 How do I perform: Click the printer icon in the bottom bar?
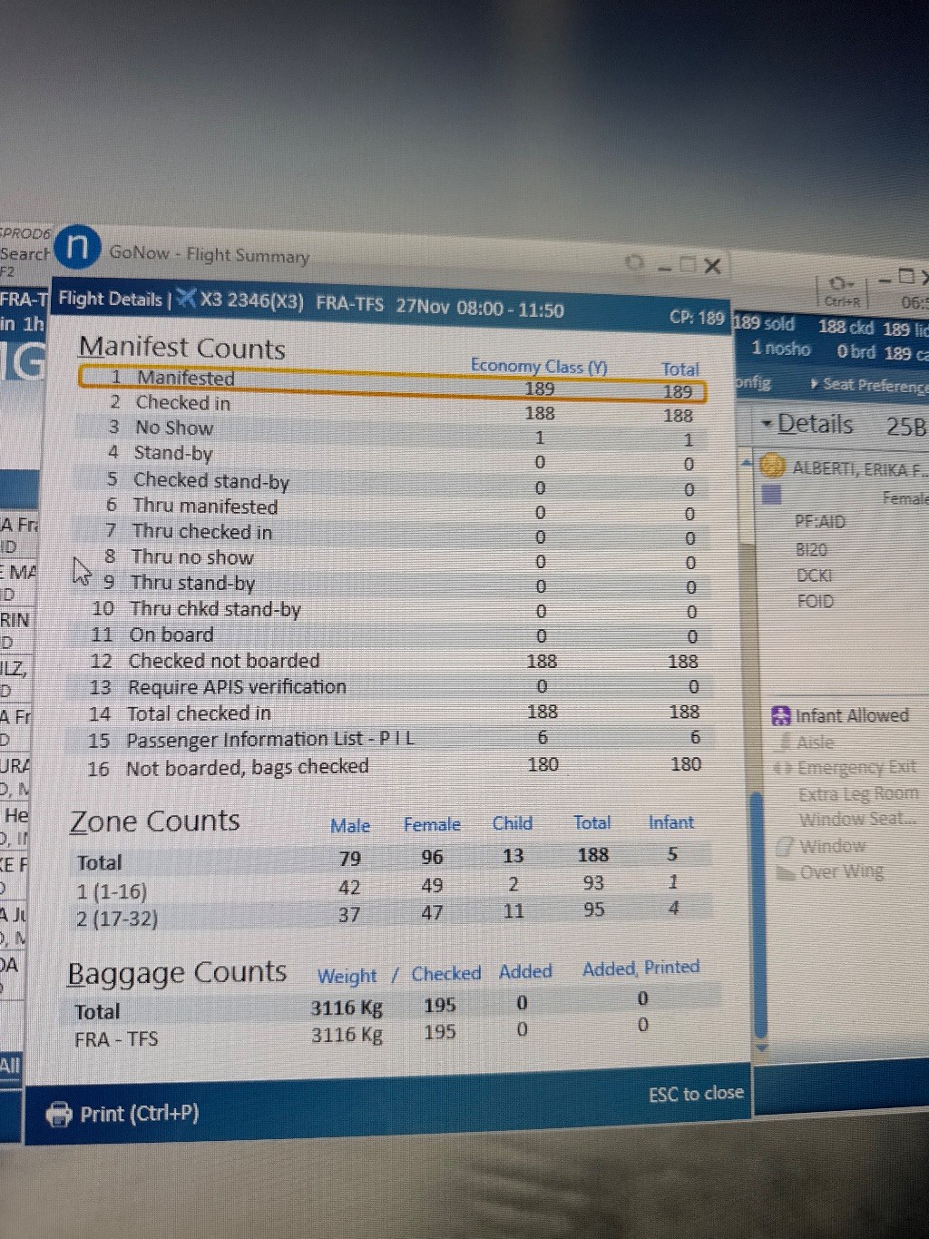click(59, 1114)
